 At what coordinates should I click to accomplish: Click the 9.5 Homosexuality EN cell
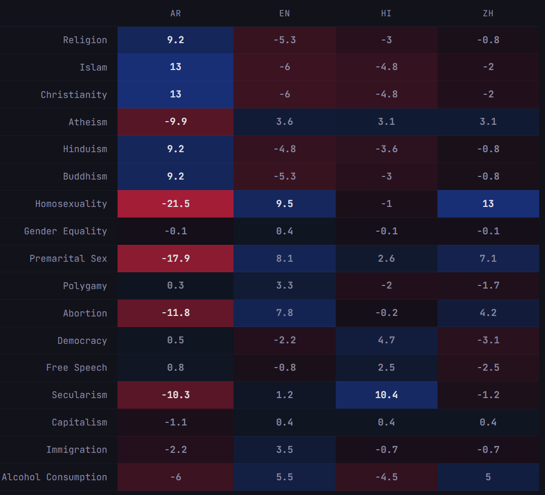click(285, 204)
